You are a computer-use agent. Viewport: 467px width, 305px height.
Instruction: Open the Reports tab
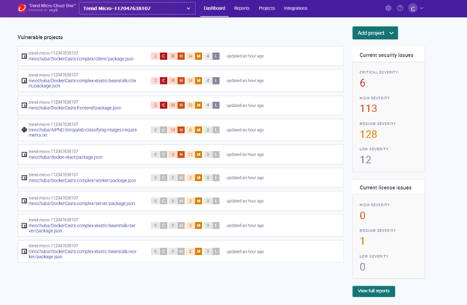(x=242, y=8)
